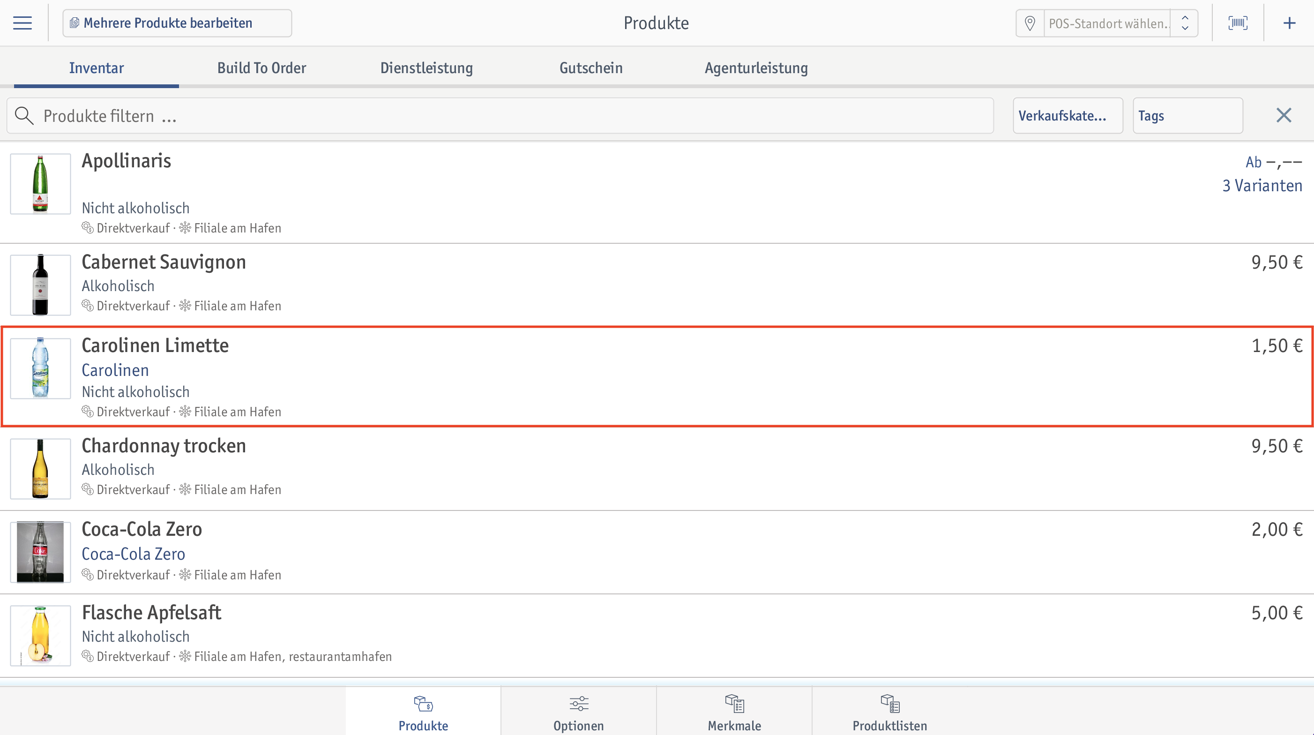Focus the Produkte filtern search field

pyautogui.click(x=500, y=116)
